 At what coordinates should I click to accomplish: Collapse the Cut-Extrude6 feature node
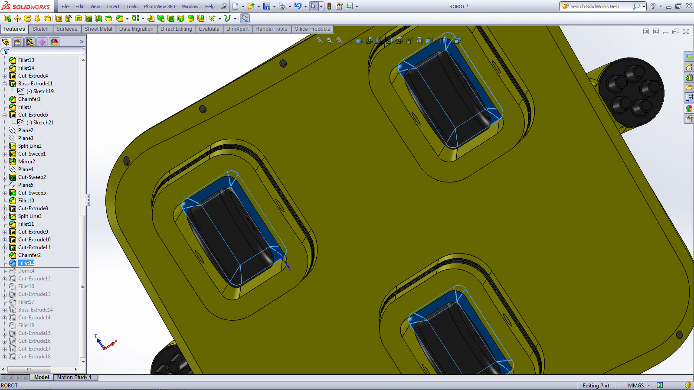[x=5, y=115]
